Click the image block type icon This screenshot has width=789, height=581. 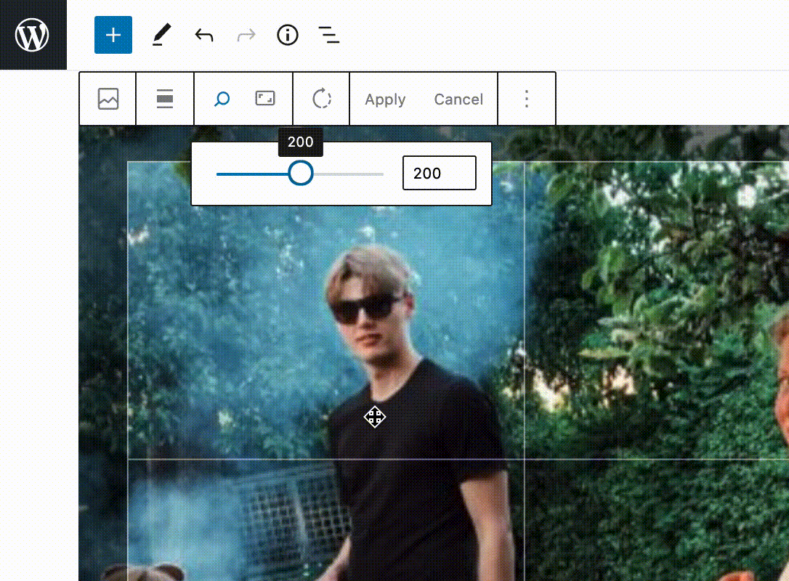108,99
